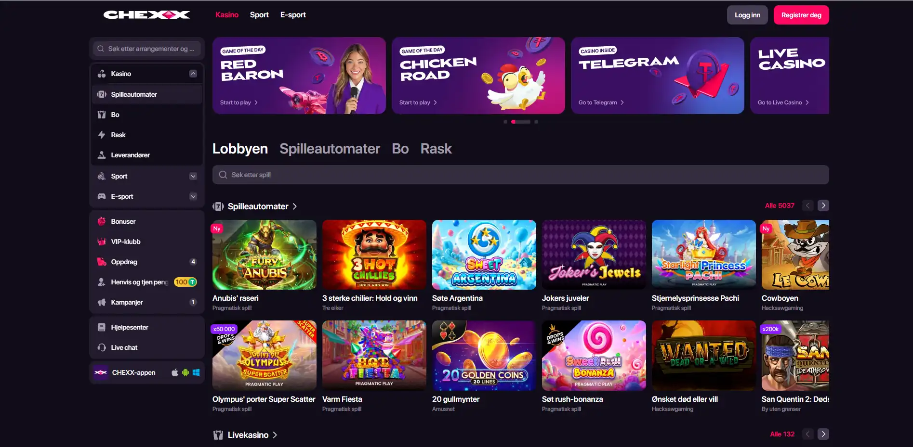The image size is (913, 447).
Task: Switch to E-sport top navigation
Action: pos(293,15)
